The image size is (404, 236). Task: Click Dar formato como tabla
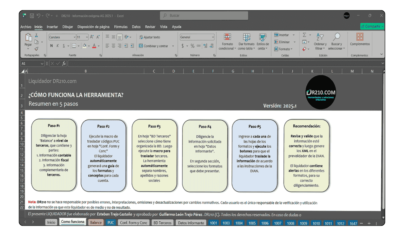246,42
